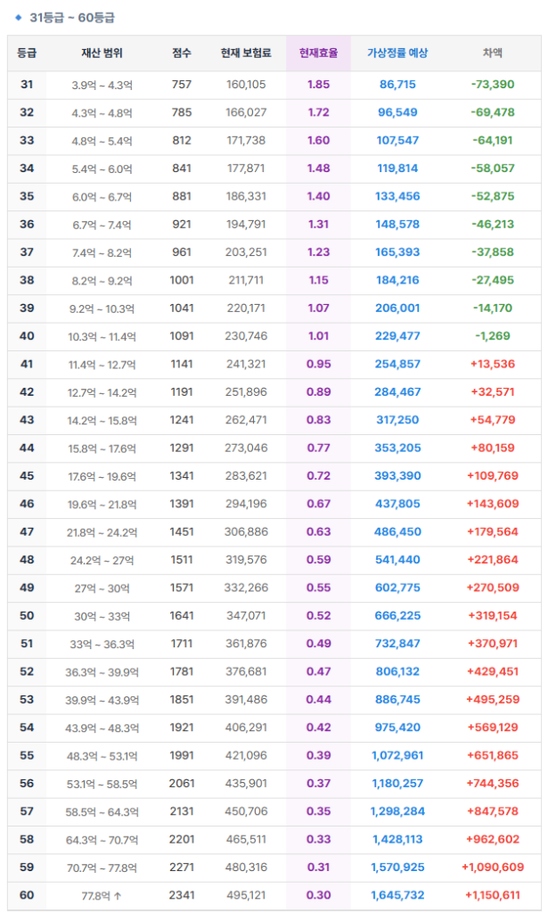Click the 31등급 ~ 60등급 section title

(x=72, y=17)
